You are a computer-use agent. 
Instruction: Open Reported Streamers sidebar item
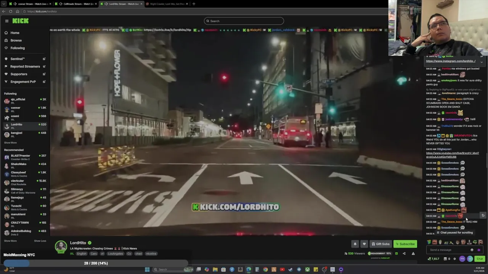25,67
